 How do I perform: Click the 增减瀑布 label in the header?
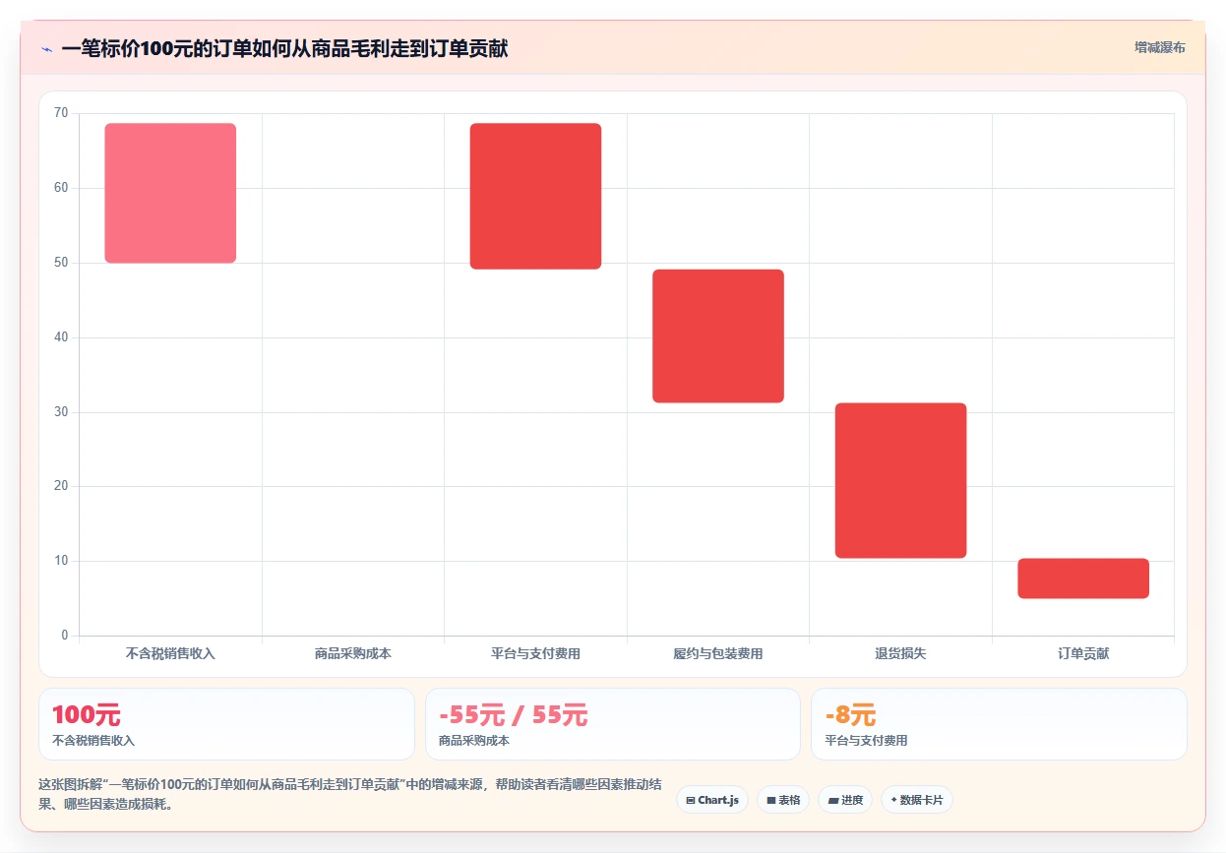point(1159,47)
